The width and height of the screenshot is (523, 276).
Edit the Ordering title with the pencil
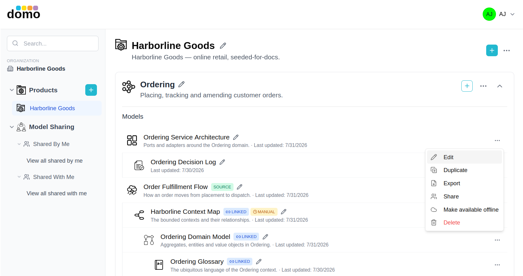click(181, 84)
